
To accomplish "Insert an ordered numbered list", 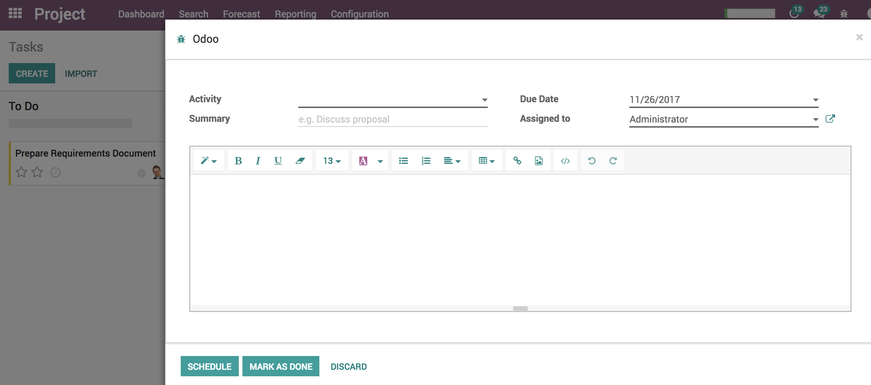I will 426,161.
